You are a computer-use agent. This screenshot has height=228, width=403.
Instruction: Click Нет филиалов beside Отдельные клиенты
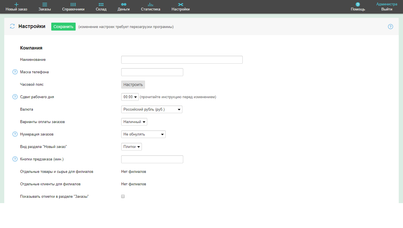coord(134,184)
